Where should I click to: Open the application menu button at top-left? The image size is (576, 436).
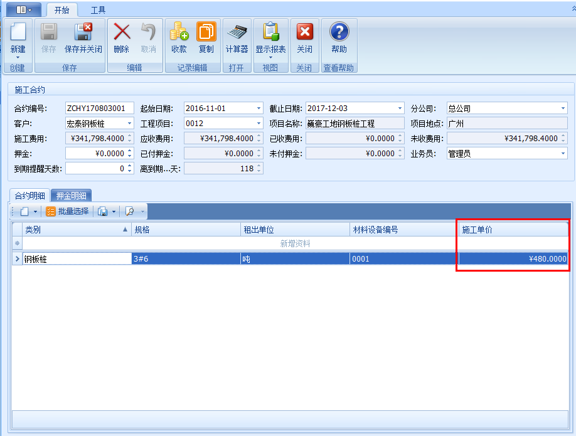point(24,9)
